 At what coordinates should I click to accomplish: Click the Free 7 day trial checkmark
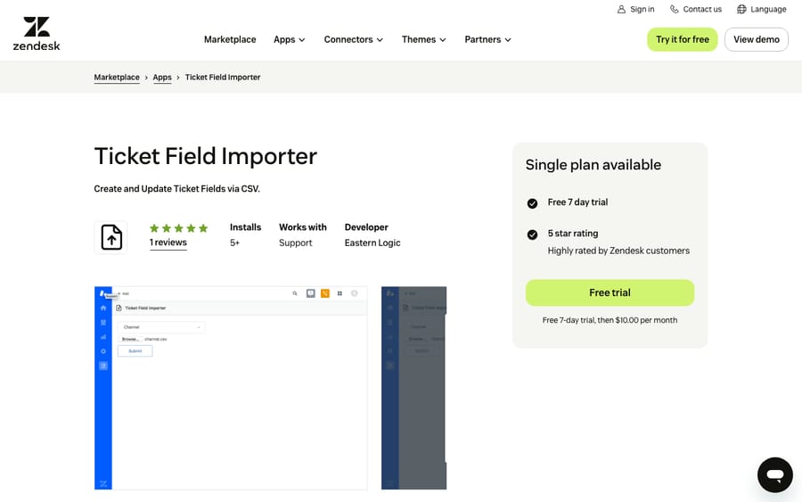tap(532, 203)
